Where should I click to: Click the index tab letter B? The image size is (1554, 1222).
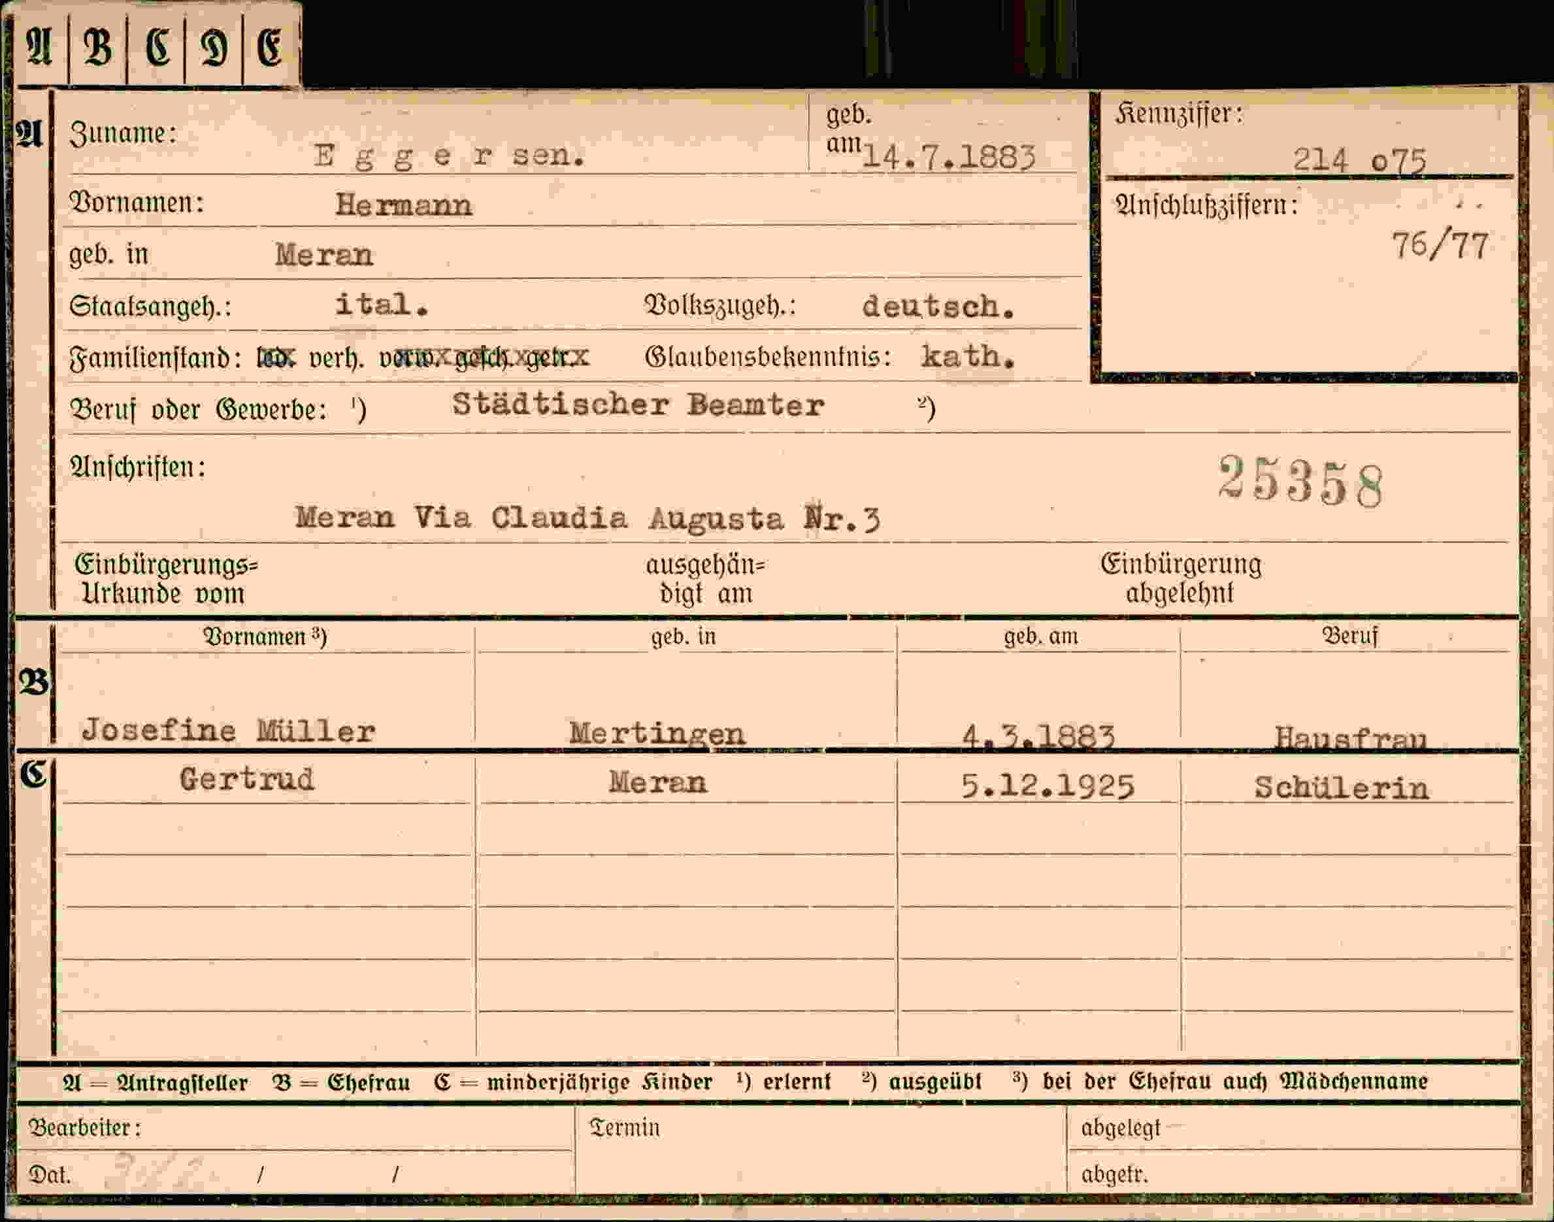(x=98, y=48)
